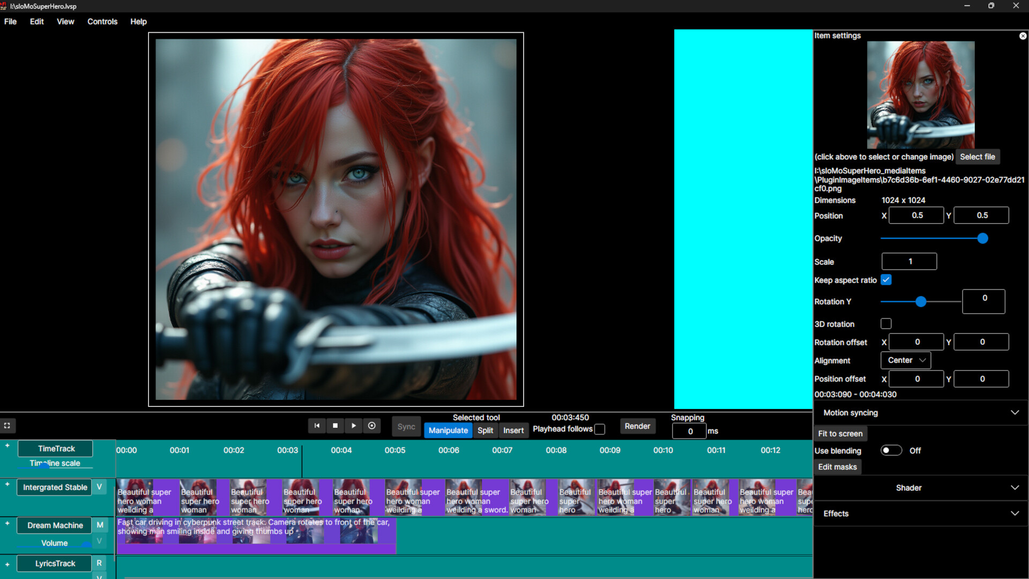Click the fullscreen expand icon above track headers
Screen dimensions: 1029x579
point(7,425)
